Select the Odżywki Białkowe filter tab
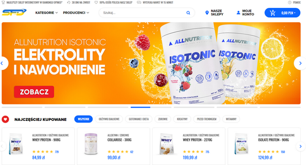306x165 pixels. pyautogui.click(x=109, y=119)
